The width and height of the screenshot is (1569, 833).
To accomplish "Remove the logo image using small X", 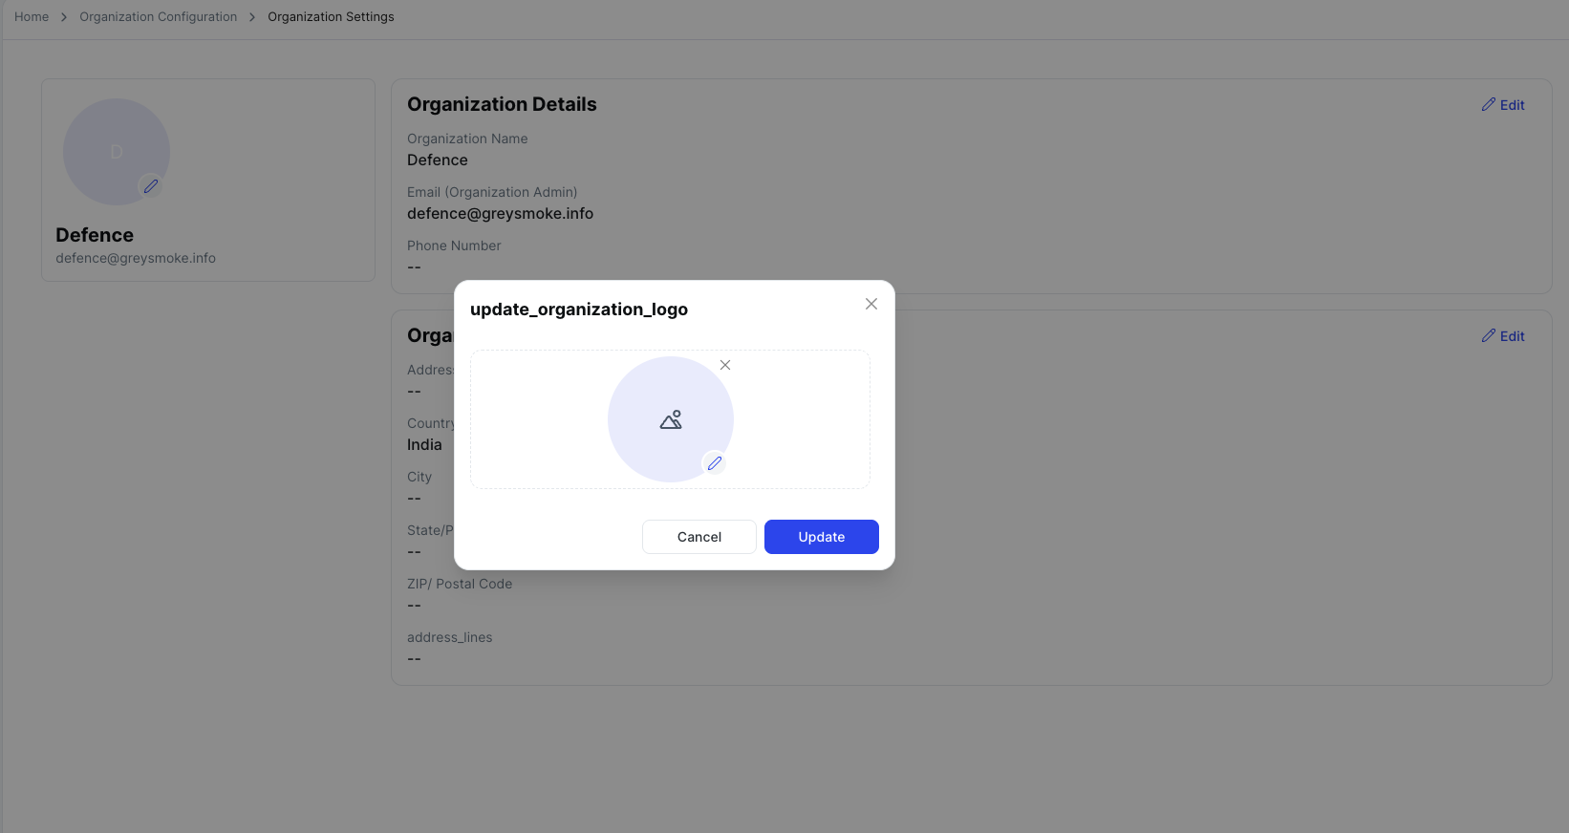I will coord(725,365).
